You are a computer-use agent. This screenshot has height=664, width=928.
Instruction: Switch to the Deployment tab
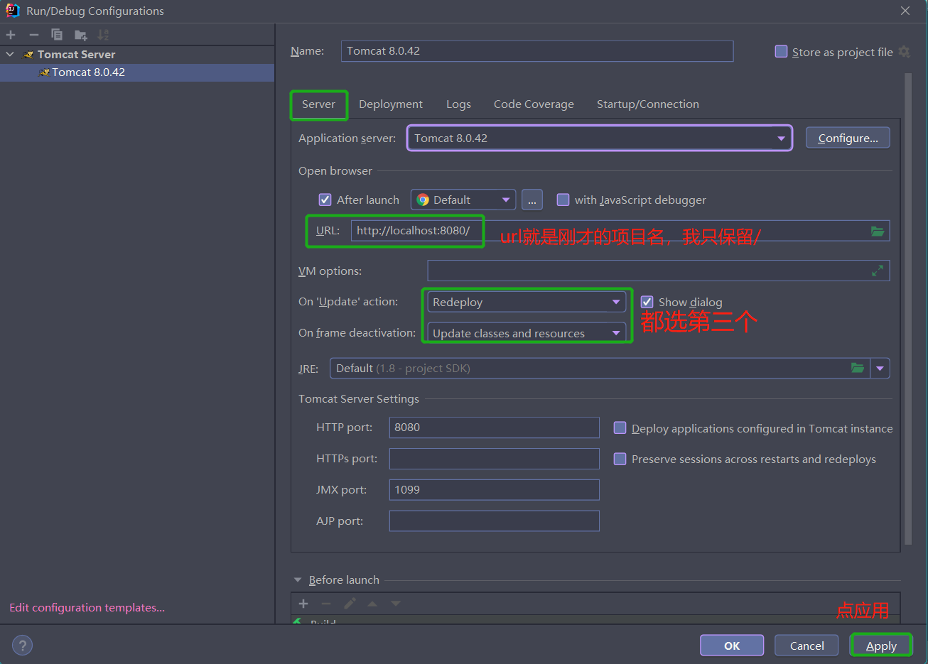391,104
